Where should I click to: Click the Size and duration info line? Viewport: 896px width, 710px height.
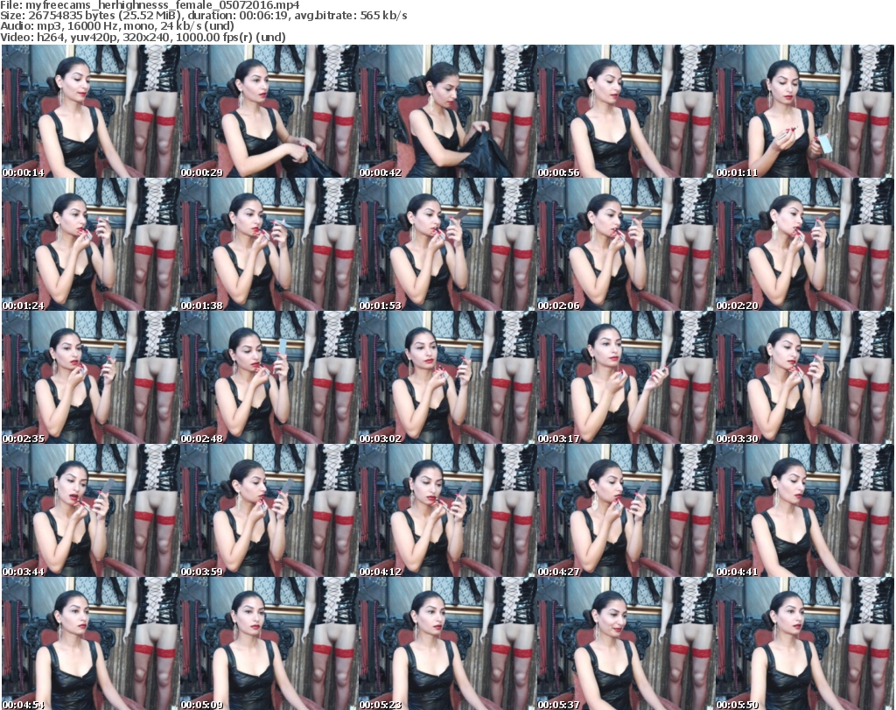(x=203, y=16)
